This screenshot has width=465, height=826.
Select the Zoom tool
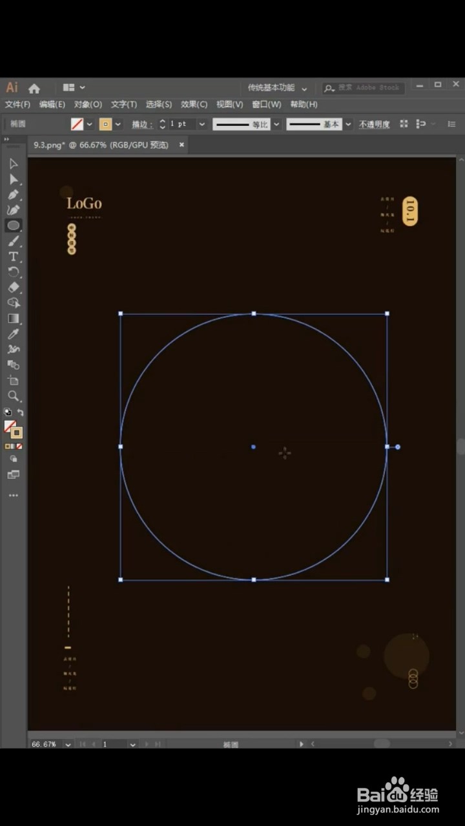(14, 396)
